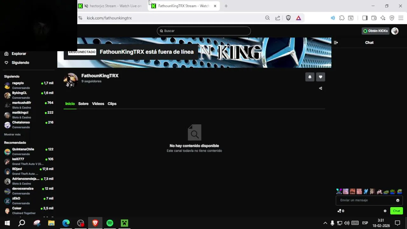Toggle the browser sidebar panel icon
Viewport: 407px width, 229px height.
[x=365, y=18]
